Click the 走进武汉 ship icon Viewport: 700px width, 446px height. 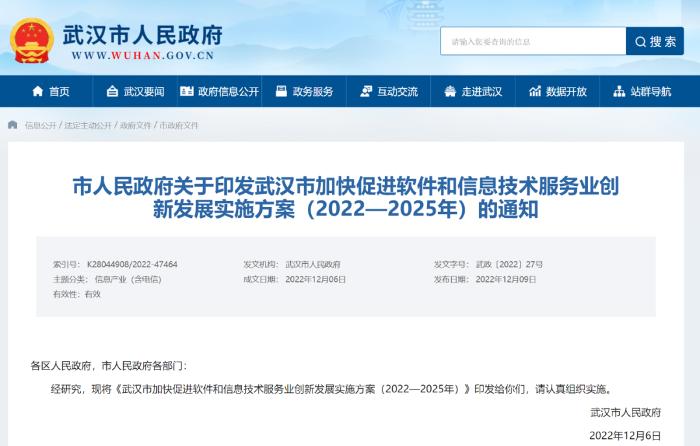point(450,91)
